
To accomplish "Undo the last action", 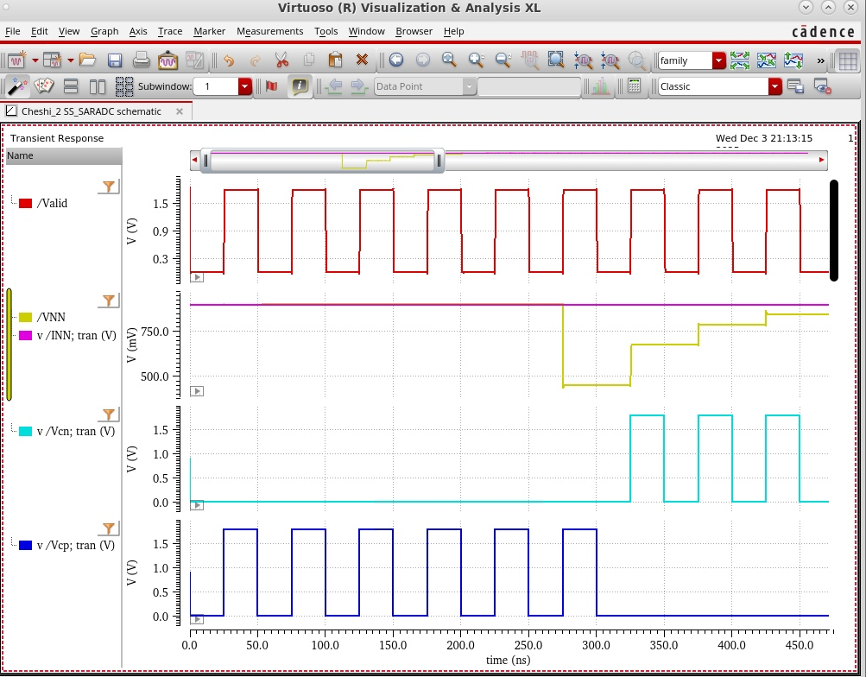I will tap(229, 60).
